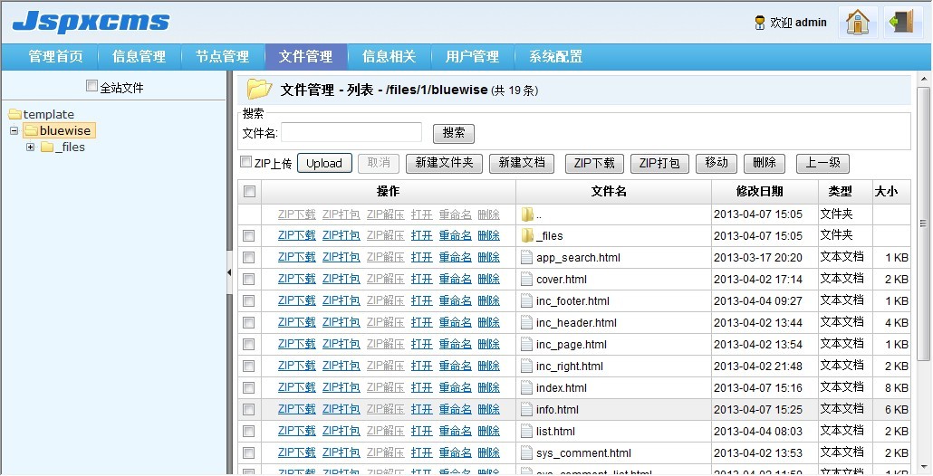
Task: Collapse the bluewise tree node
Action: coord(14,130)
